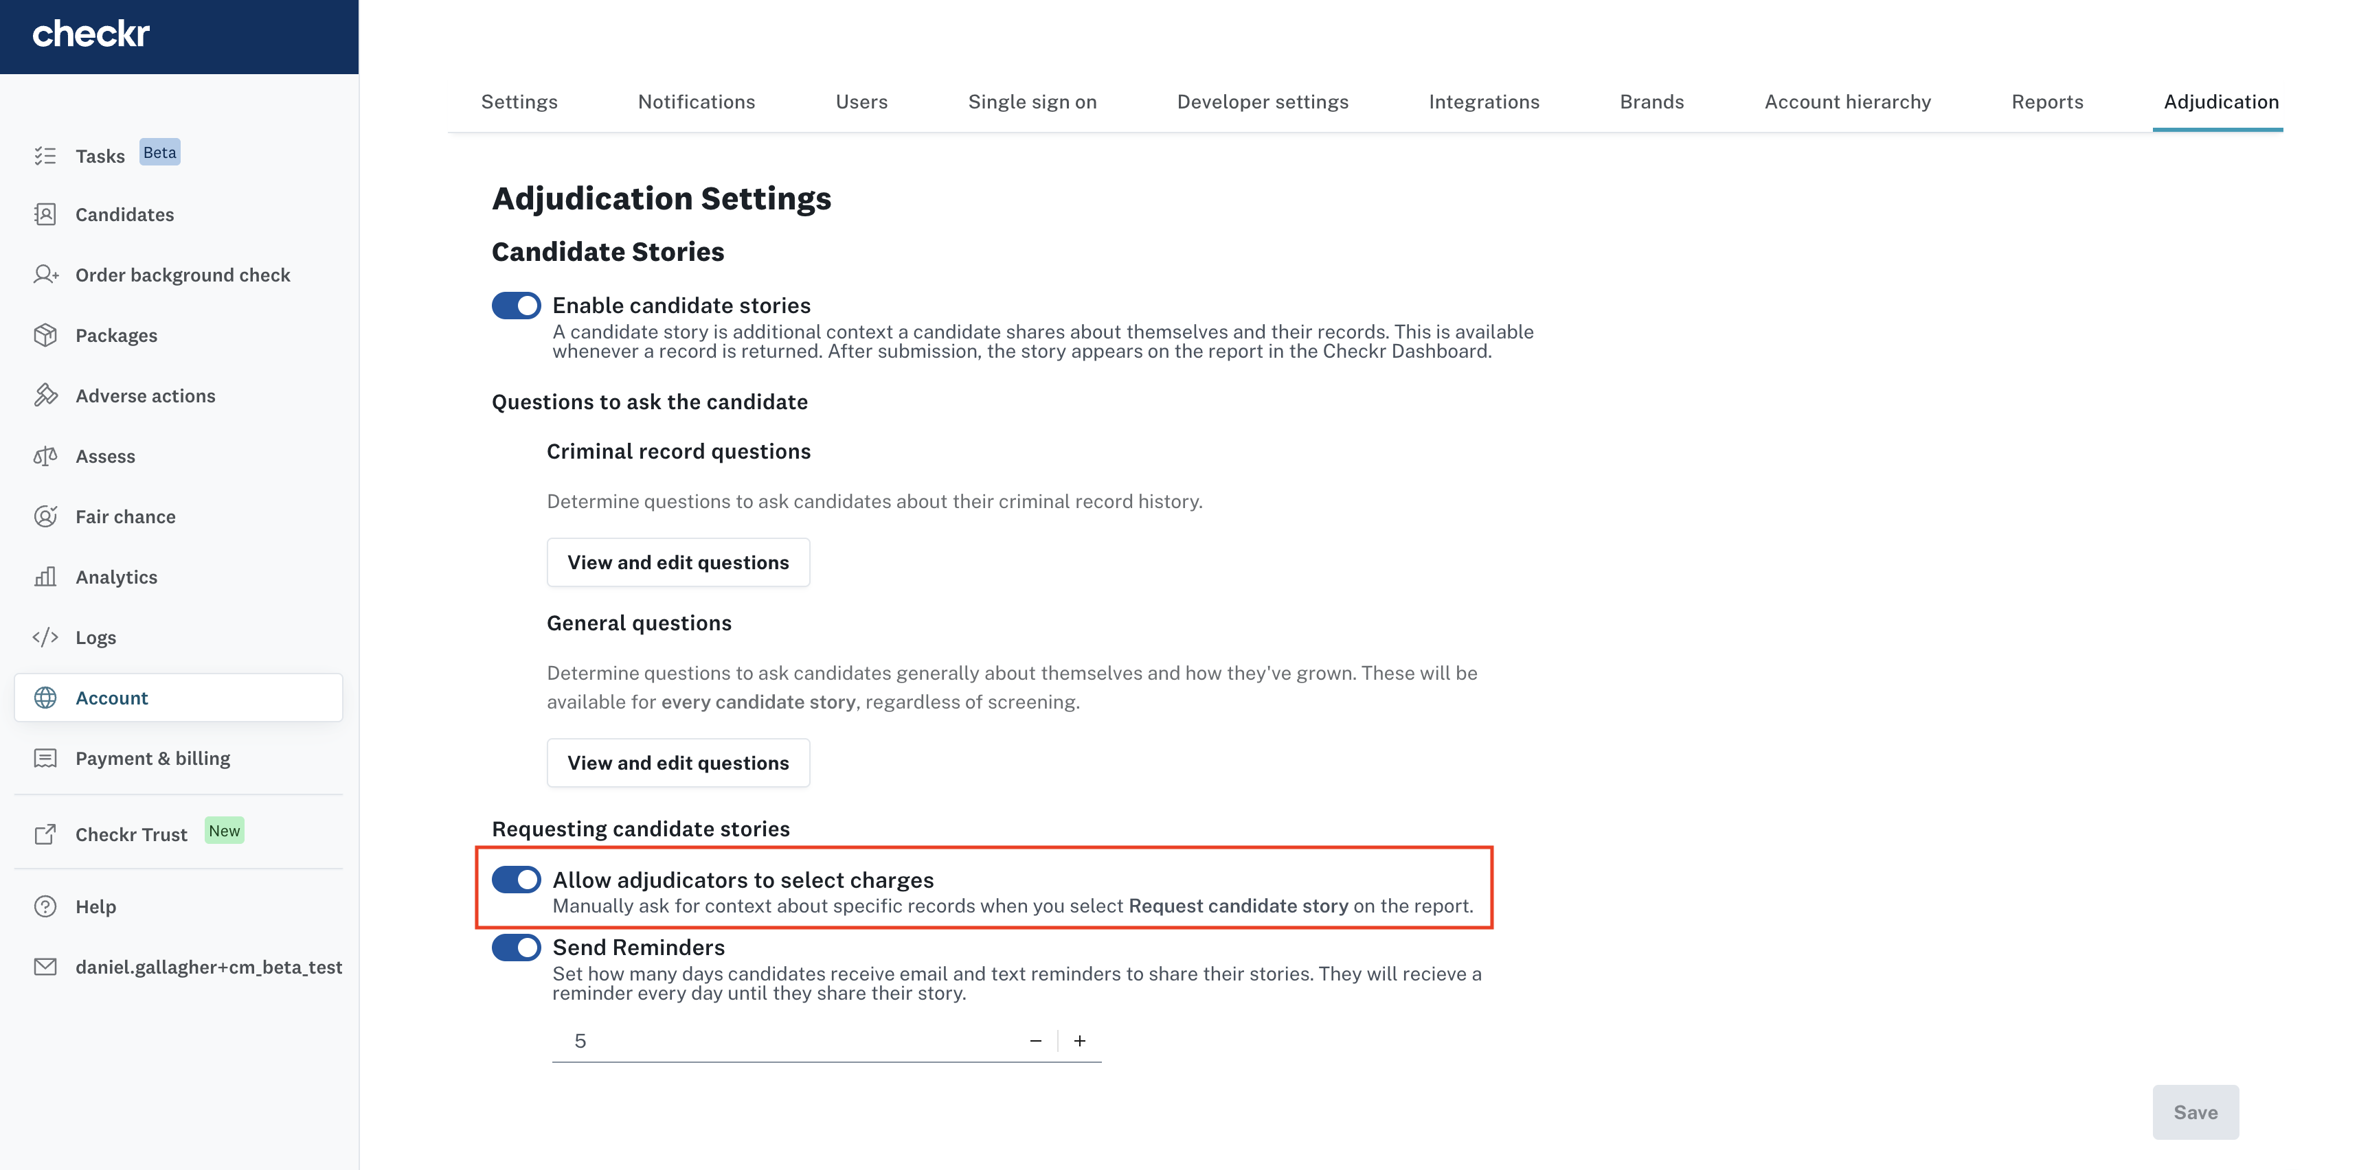Turn off Send Reminders switch

click(x=516, y=948)
